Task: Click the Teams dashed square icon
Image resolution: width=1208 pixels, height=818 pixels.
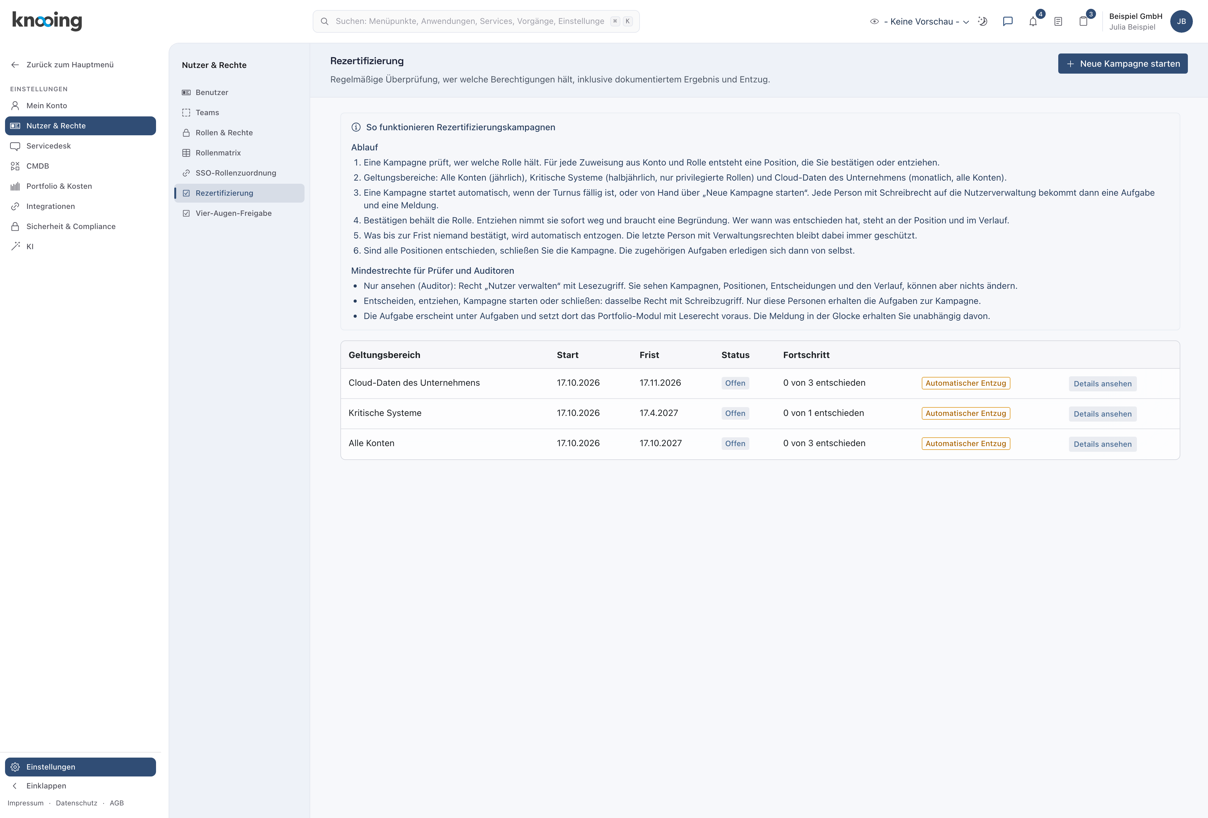Action: (186, 113)
